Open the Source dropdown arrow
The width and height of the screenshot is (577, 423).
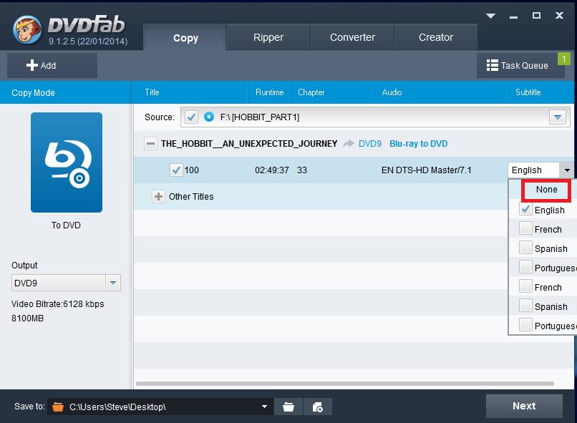click(558, 117)
